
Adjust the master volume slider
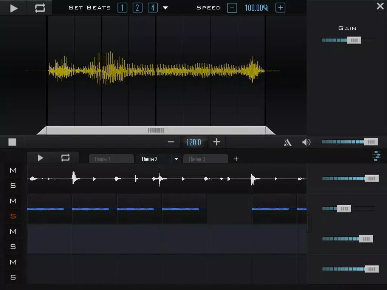click(x=371, y=142)
